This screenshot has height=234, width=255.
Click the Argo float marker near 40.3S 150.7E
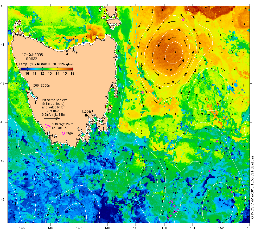click(183, 20)
